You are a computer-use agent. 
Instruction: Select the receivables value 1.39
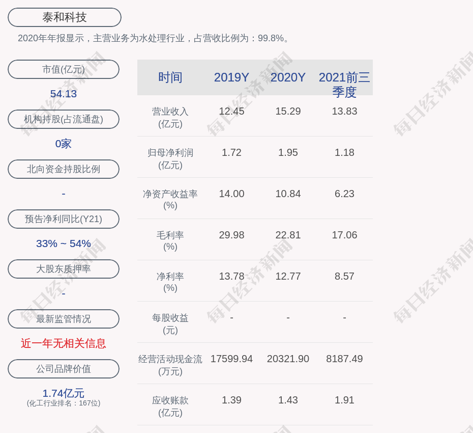[x=231, y=400]
